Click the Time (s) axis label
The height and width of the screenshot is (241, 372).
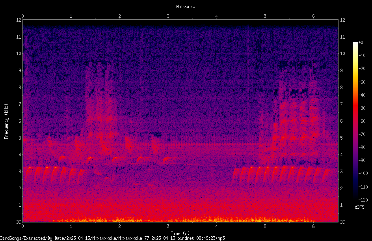pos(180,234)
